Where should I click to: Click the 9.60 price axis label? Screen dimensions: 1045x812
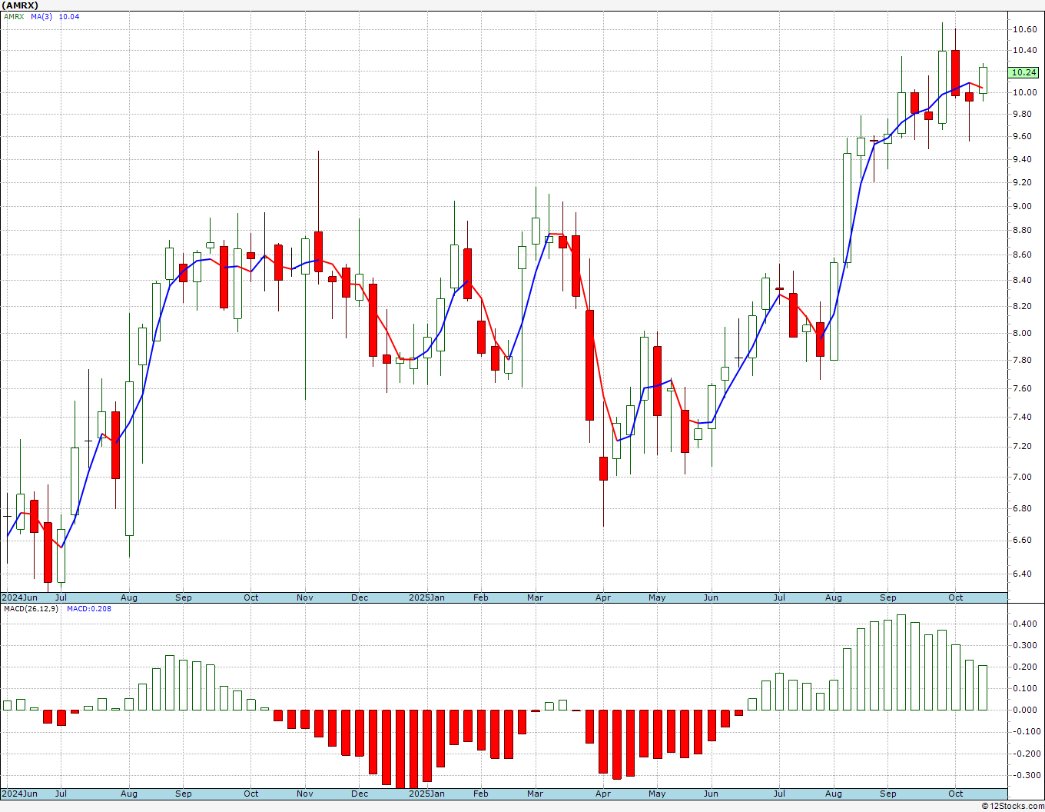(1023, 136)
